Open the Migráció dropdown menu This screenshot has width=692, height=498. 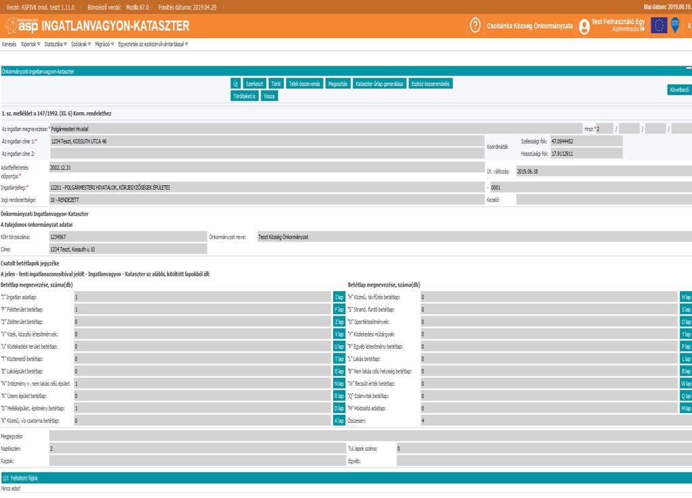pos(104,44)
